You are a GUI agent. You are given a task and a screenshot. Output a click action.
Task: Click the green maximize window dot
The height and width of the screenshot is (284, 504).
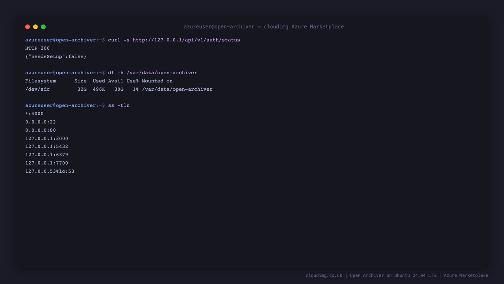click(43, 27)
